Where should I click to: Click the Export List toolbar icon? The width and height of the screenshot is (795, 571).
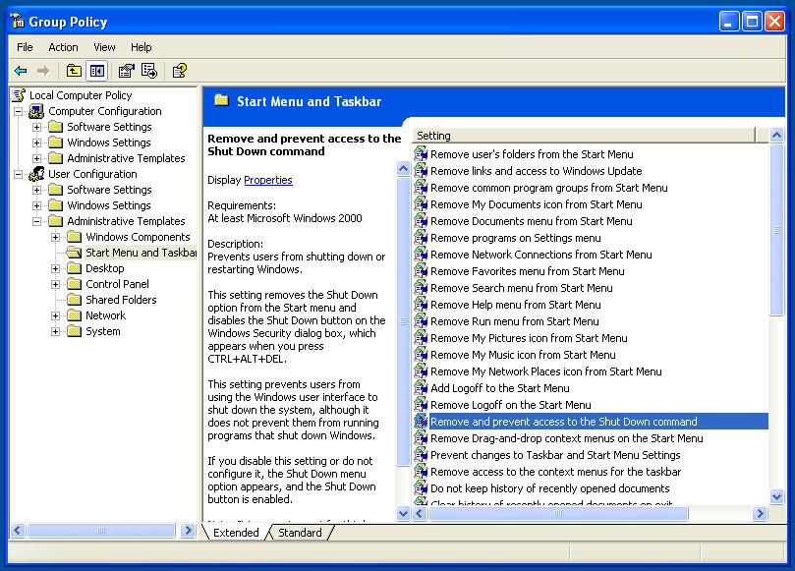149,71
